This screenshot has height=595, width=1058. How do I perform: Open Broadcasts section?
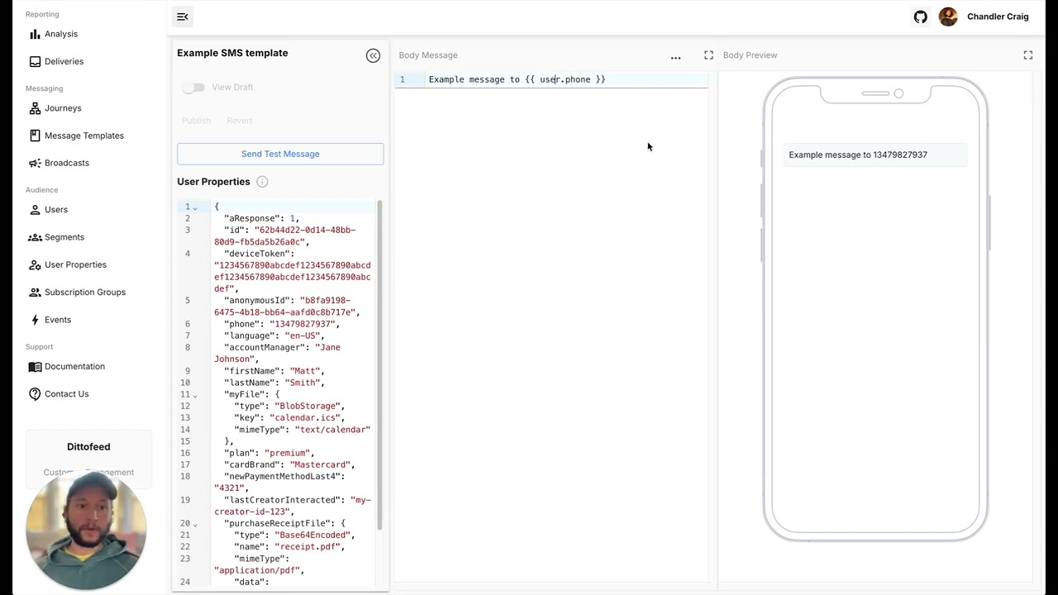(67, 163)
